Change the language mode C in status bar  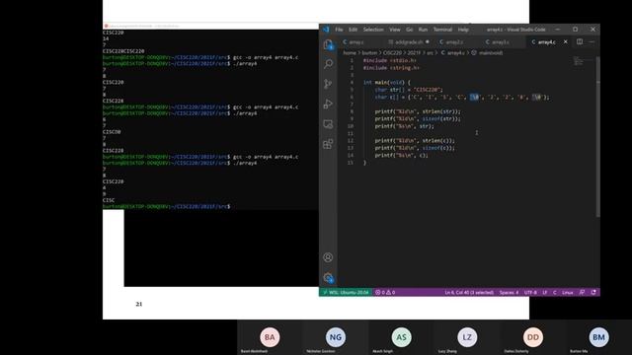point(555,292)
